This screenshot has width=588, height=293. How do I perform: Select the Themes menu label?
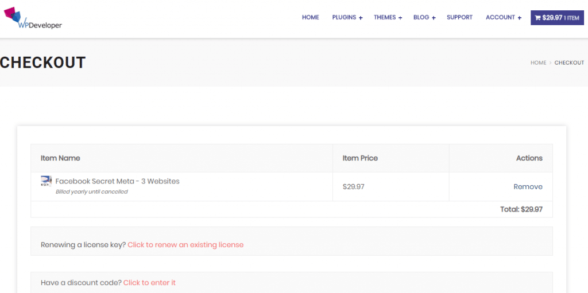385,18
